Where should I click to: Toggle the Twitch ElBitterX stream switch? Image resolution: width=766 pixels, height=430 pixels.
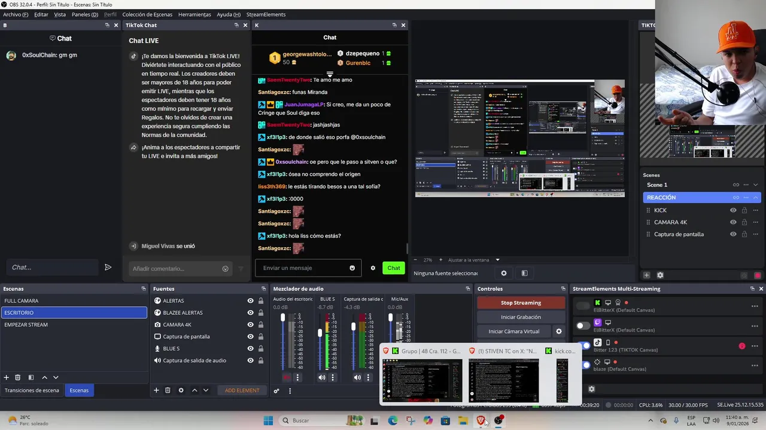tap(583, 326)
